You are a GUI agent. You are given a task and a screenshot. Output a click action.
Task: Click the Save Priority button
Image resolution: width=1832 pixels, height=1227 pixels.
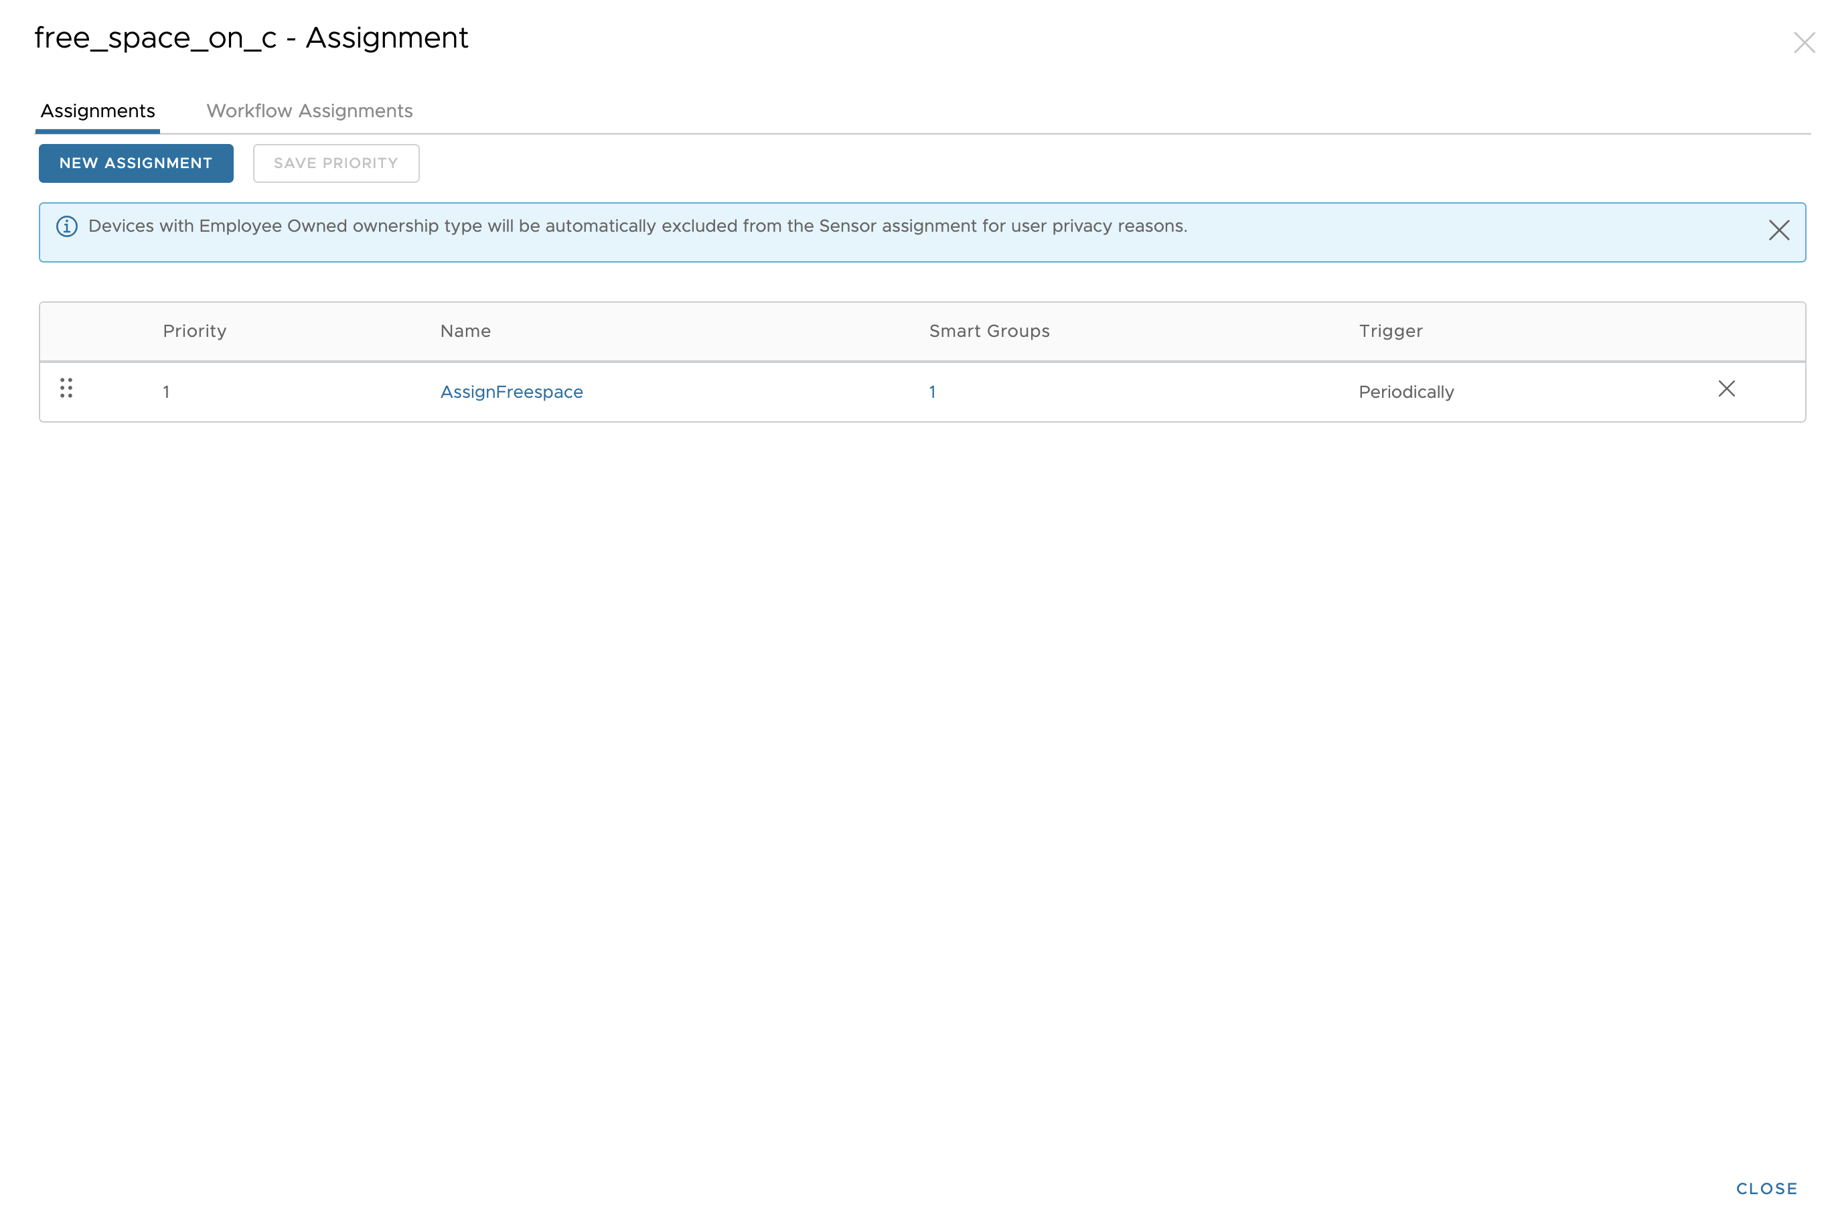(335, 163)
